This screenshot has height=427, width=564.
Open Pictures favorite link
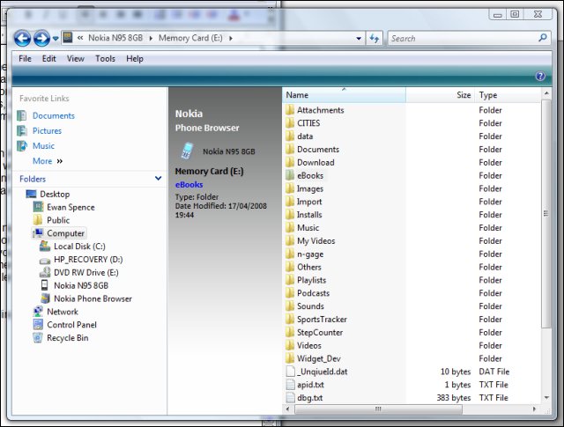[47, 131]
